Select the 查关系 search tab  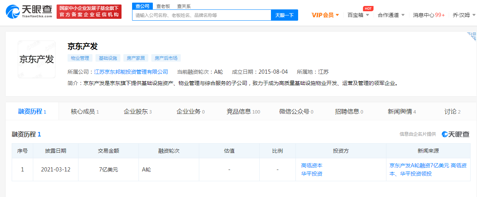tap(184, 6)
